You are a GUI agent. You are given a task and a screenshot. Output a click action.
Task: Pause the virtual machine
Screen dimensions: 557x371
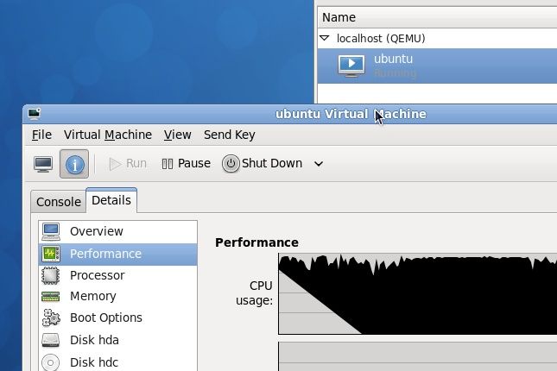click(186, 163)
